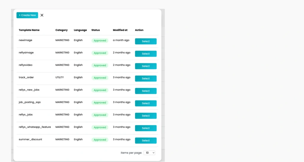Screen dimensions: 304x162
Task: Click the Modified at column header
Action: pos(120,30)
